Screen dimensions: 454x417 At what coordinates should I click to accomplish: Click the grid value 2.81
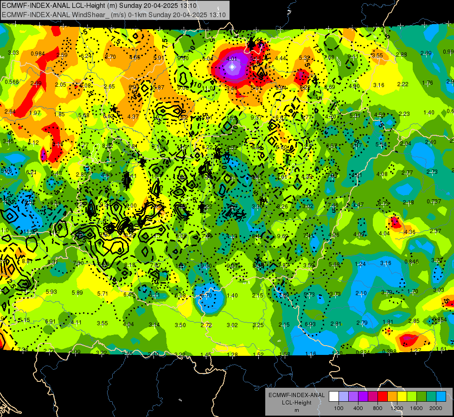coord(336,323)
